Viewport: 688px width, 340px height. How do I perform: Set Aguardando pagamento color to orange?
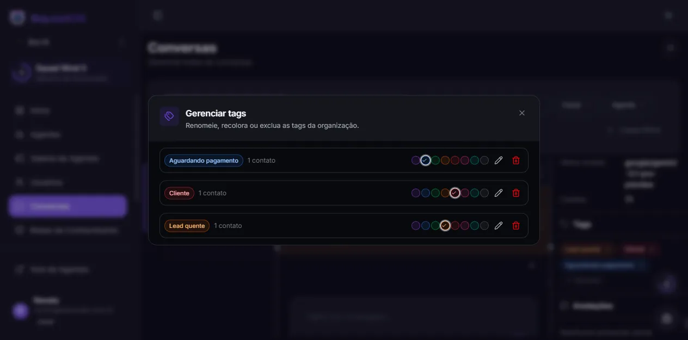[x=445, y=160]
